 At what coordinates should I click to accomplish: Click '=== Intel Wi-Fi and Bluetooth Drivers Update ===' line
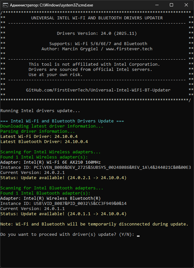[62, 121]
